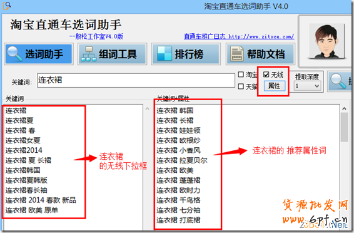Screen dimensions: 354x233
Task: Click the network diagram icon on 组词工具
Action: click(89, 54)
